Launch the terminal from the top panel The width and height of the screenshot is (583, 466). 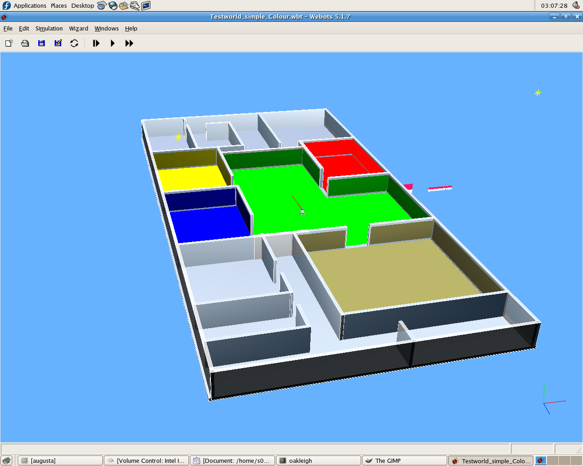pos(146,5)
